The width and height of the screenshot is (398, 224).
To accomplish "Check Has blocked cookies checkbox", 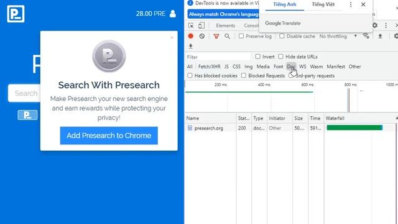I will [190, 75].
